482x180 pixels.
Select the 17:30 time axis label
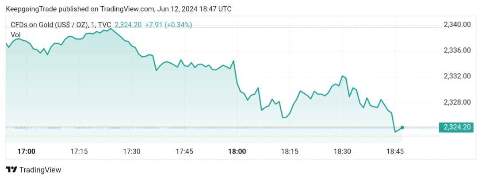132,151
